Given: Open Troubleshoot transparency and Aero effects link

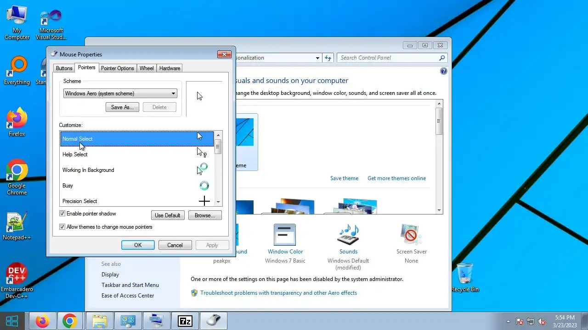Looking at the screenshot, I should point(278,293).
